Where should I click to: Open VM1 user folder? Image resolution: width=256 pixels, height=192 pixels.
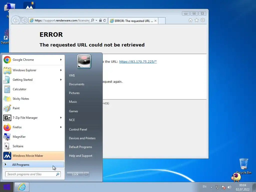point(72,75)
